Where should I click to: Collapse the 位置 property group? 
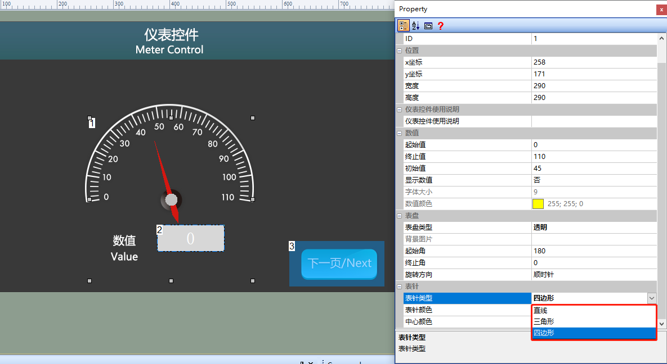[399, 51]
